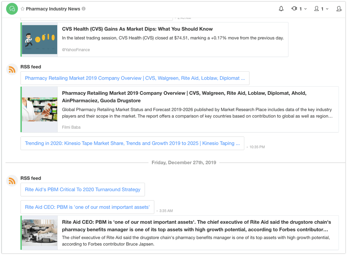Click the first RSS feed avatar icon
347x255 pixels.
pos(12,69)
